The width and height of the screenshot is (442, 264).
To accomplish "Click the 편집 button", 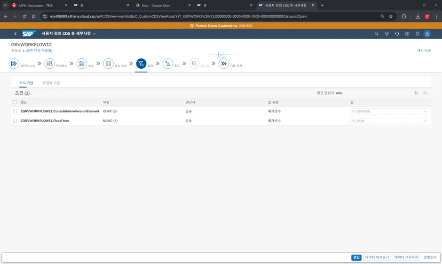I will click(x=356, y=257).
